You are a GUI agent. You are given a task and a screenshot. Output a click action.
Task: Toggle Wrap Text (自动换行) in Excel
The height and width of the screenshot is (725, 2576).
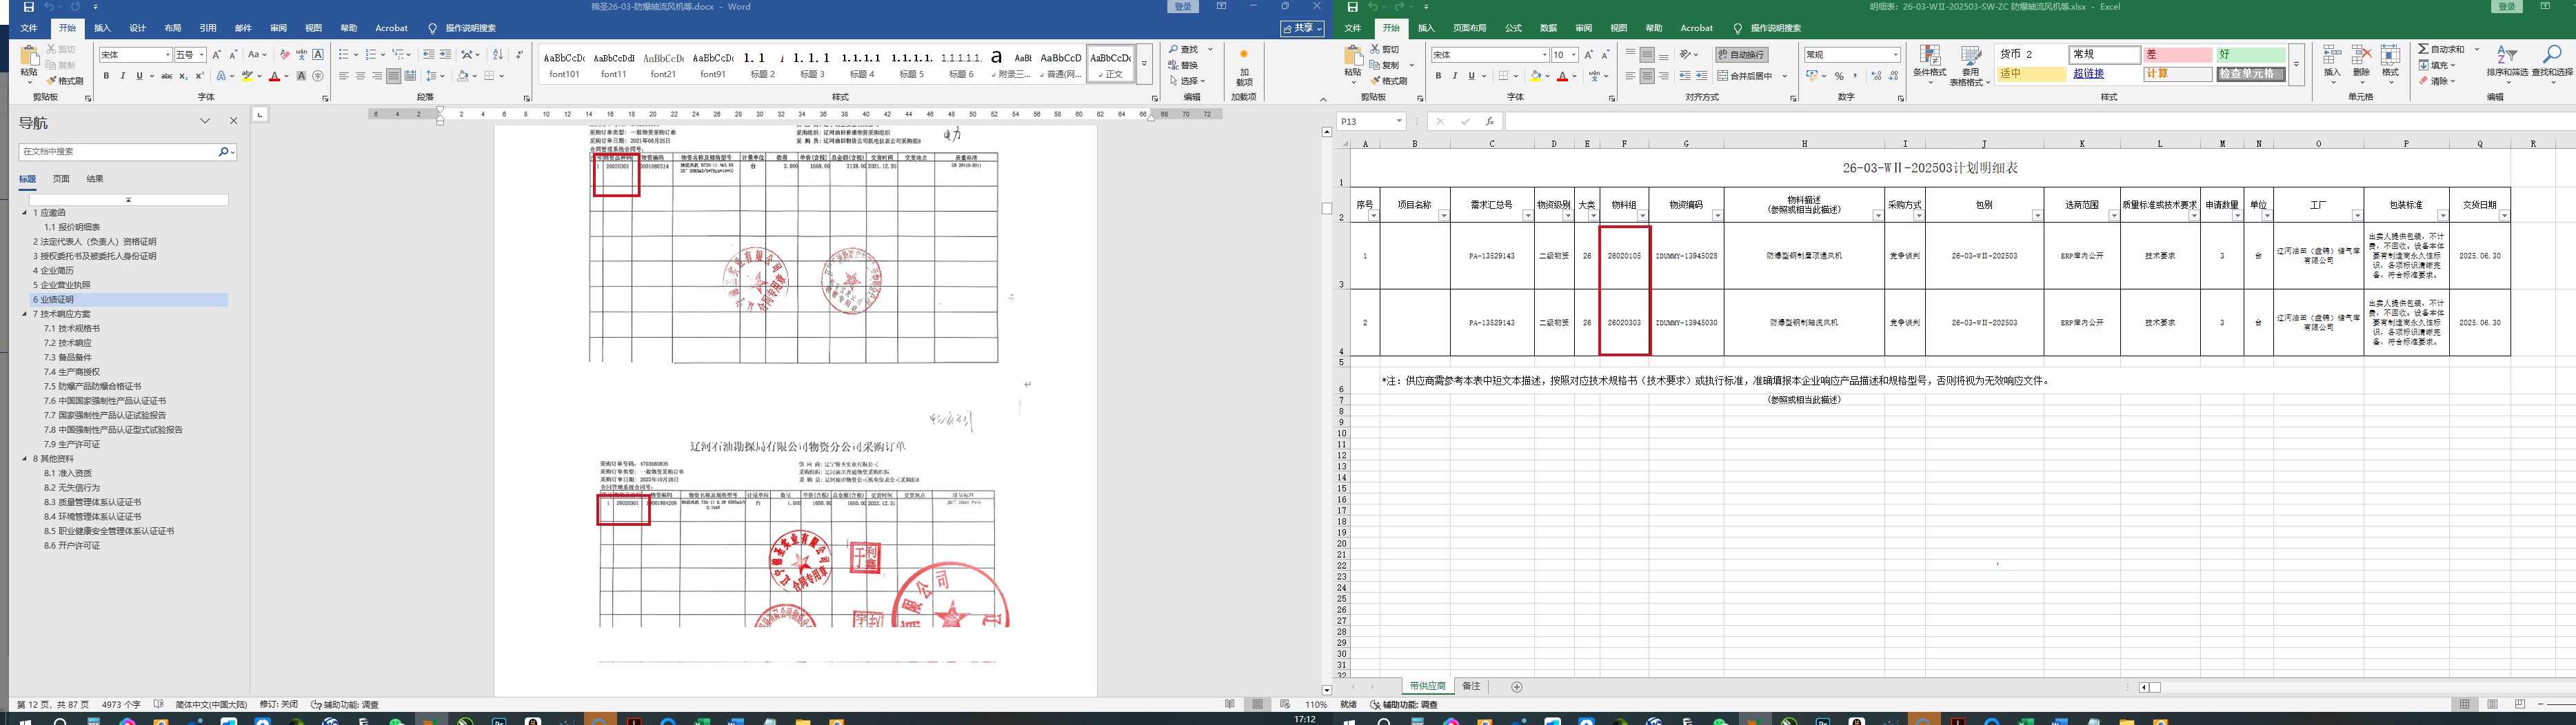(1741, 54)
